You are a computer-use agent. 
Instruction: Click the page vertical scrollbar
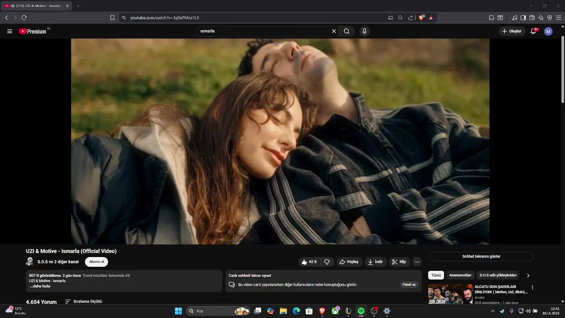click(x=563, y=71)
